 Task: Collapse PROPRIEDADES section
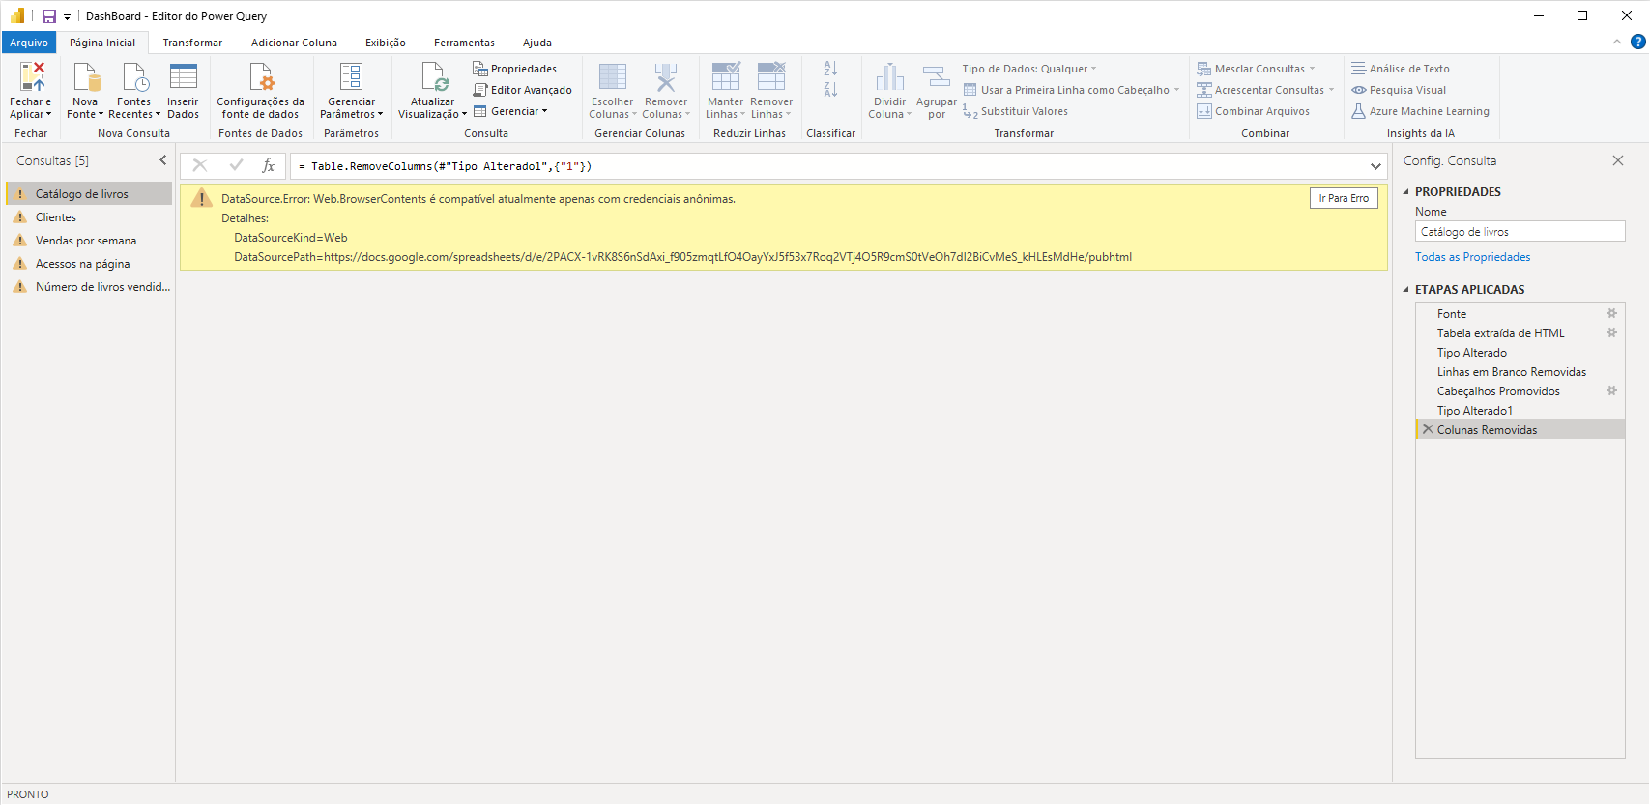click(1406, 192)
